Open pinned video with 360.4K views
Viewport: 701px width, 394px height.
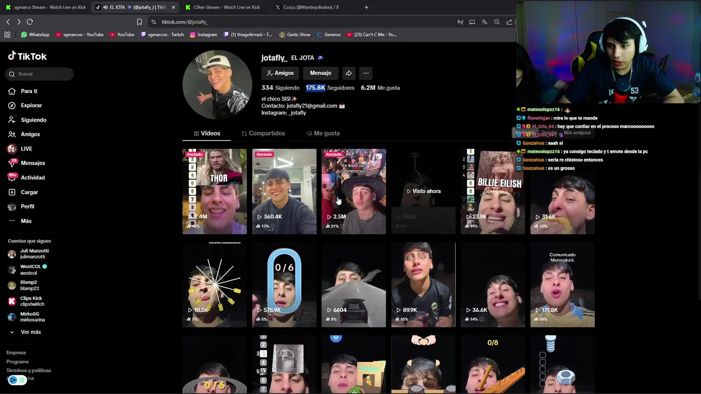point(284,191)
